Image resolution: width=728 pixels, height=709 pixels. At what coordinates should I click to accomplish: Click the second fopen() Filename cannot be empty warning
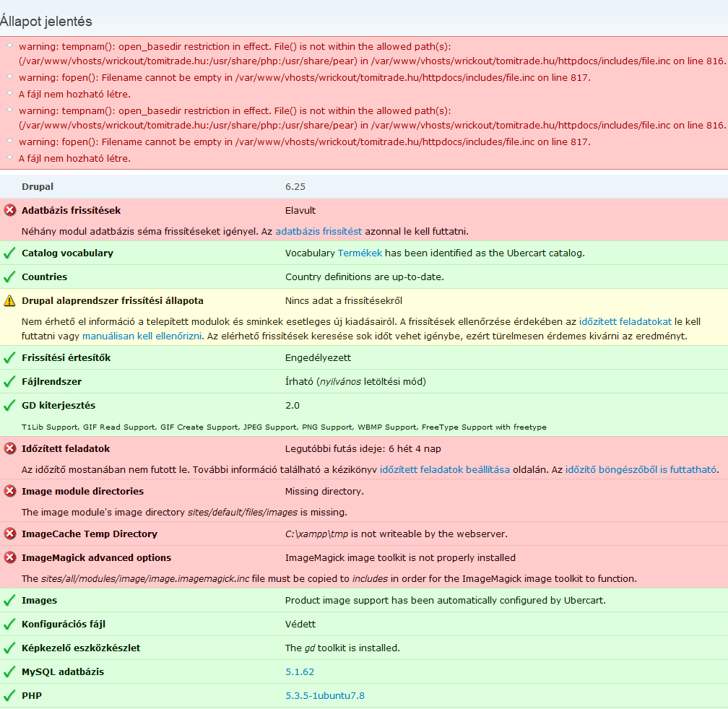305,142
